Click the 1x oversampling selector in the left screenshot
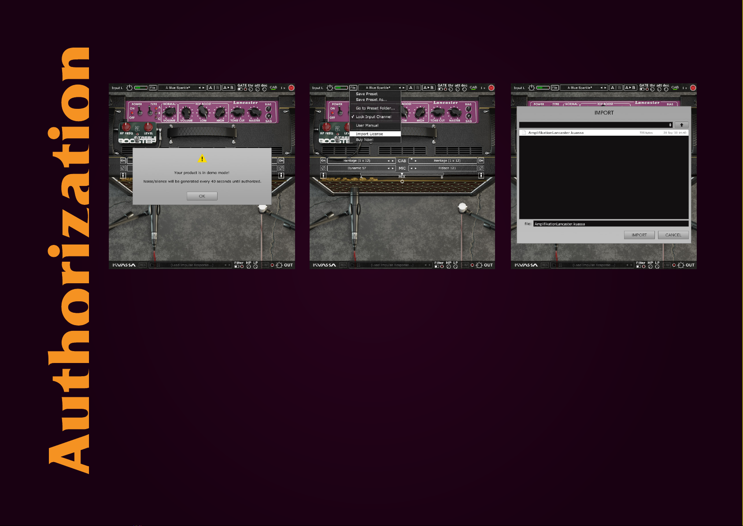Viewport: 743px width, 526px height. pyautogui.click(x=283, y=88)
